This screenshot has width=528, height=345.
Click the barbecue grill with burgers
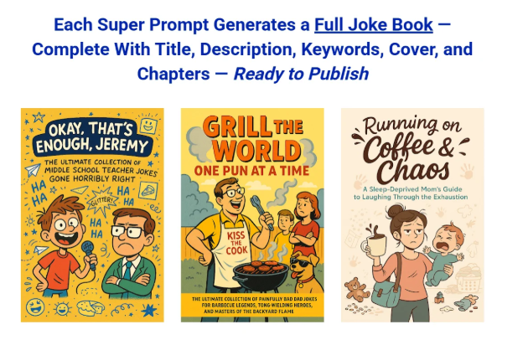pos(261,275)
